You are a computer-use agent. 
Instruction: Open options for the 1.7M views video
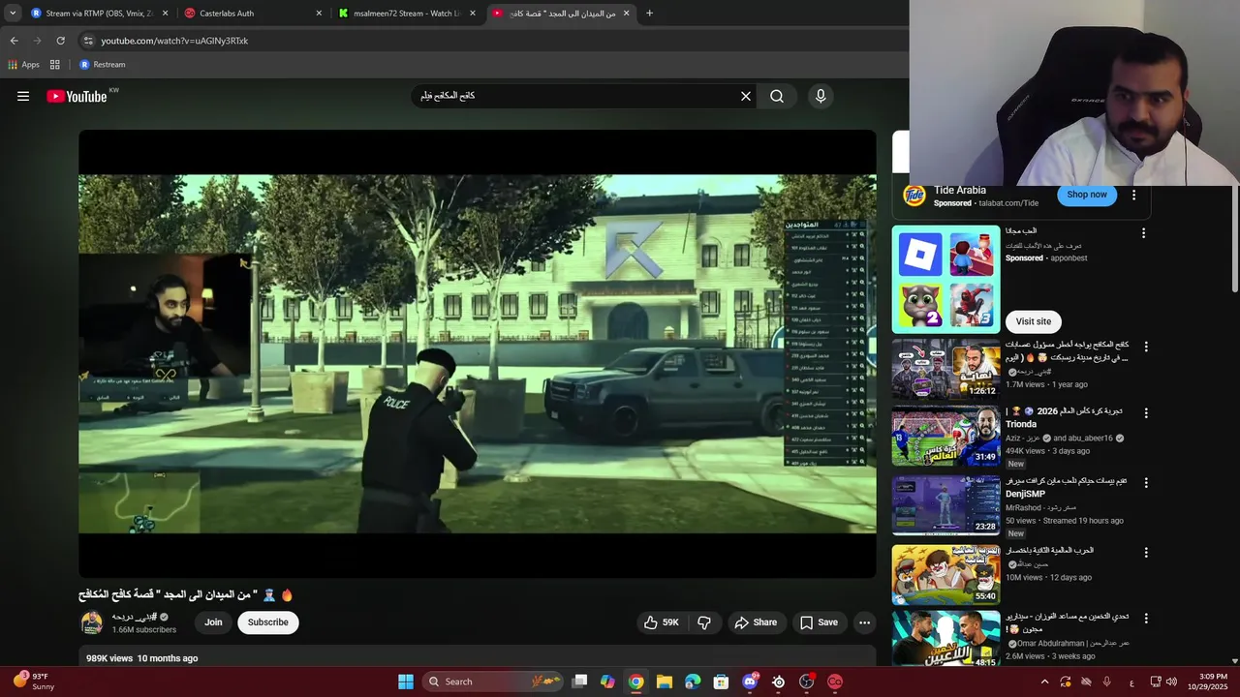1146,347
